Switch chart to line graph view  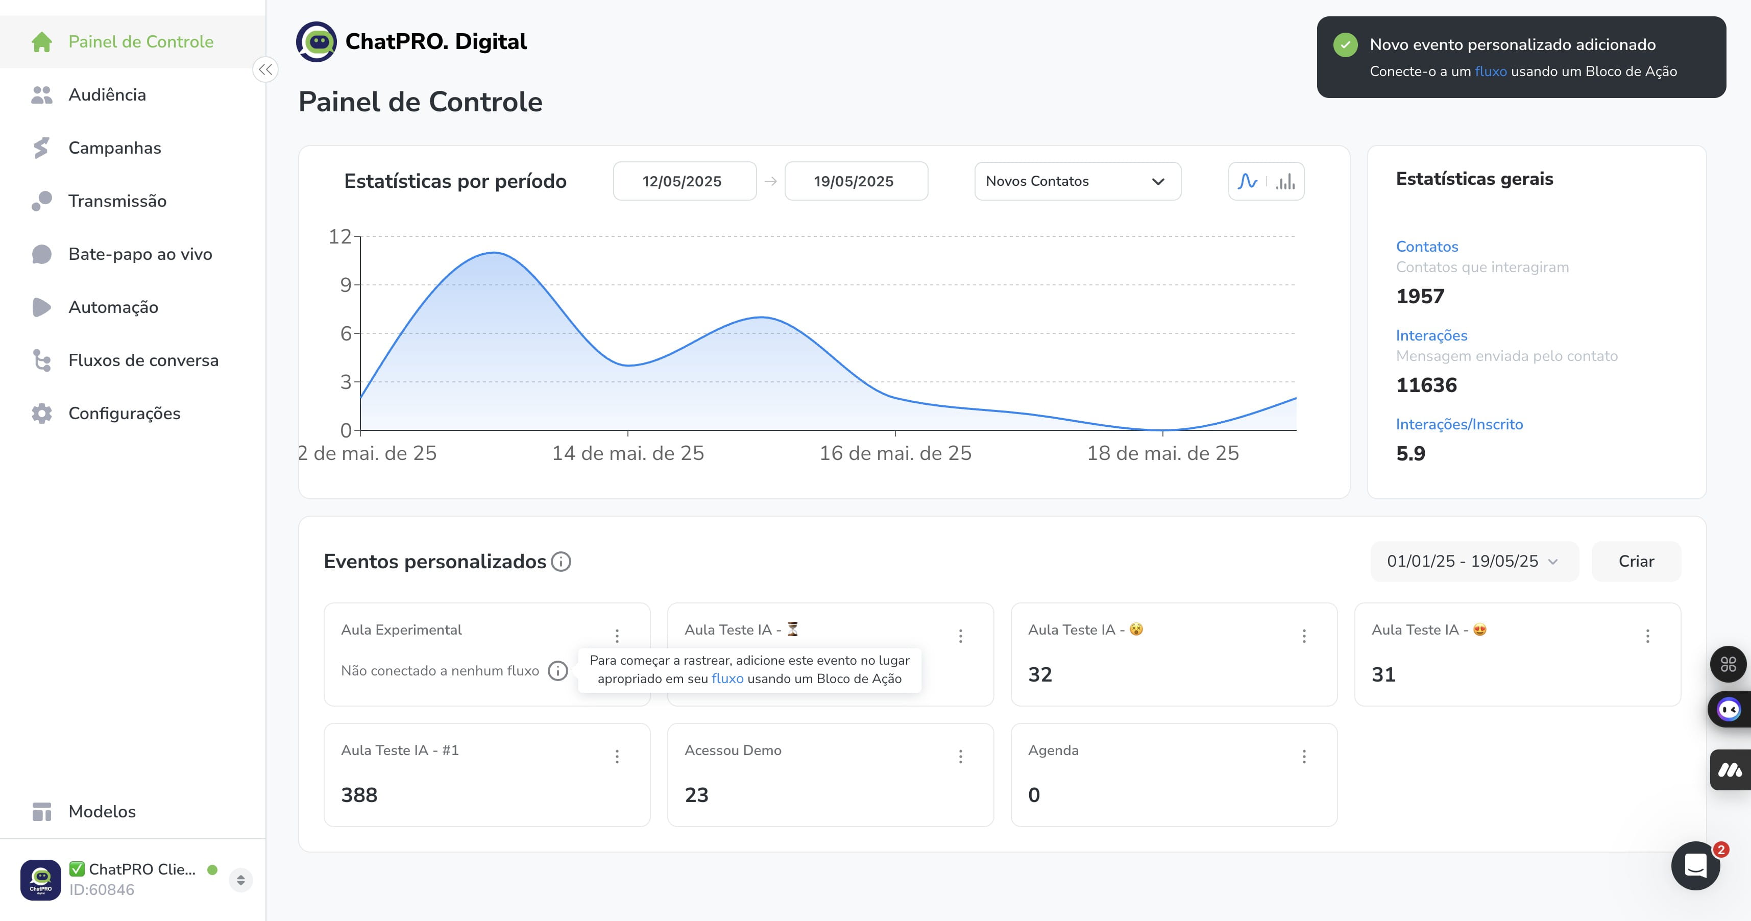pos(1247,181)
